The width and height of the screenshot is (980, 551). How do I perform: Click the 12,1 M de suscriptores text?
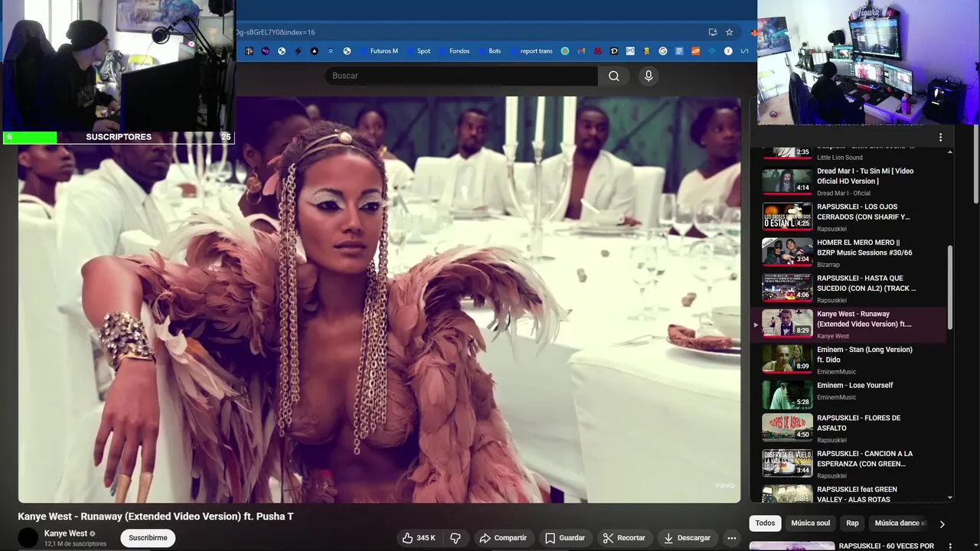[75, 544]
